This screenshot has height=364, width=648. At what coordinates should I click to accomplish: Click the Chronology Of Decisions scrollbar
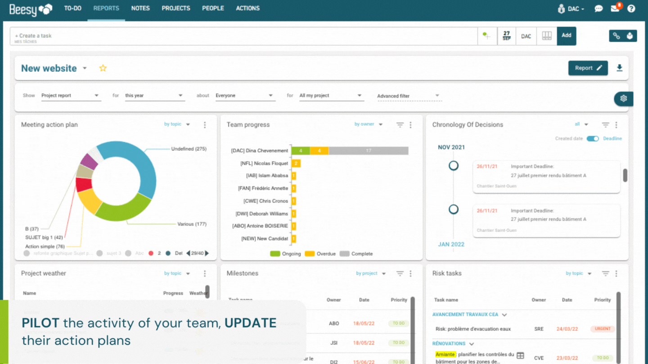point(625,175)
